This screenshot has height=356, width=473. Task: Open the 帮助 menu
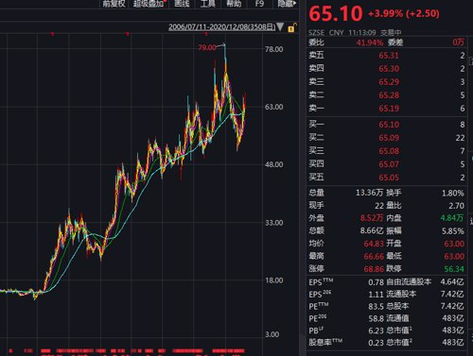click(234, 4)
